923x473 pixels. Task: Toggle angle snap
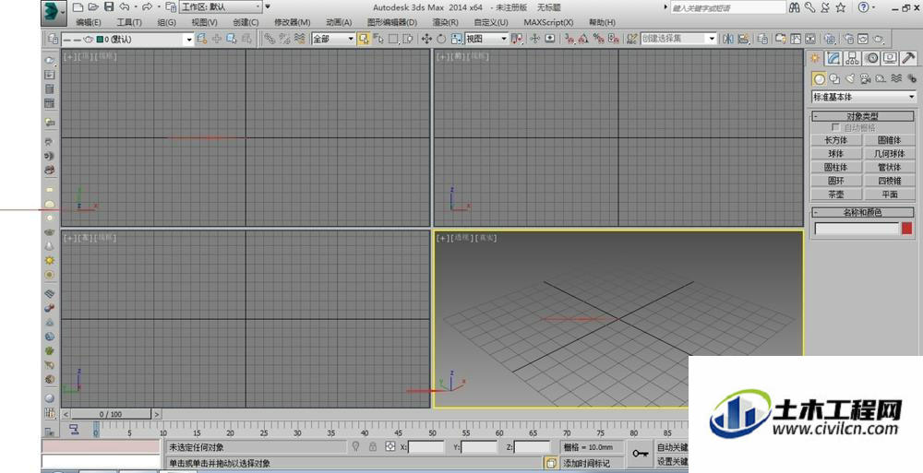click(x=584, y=39)
